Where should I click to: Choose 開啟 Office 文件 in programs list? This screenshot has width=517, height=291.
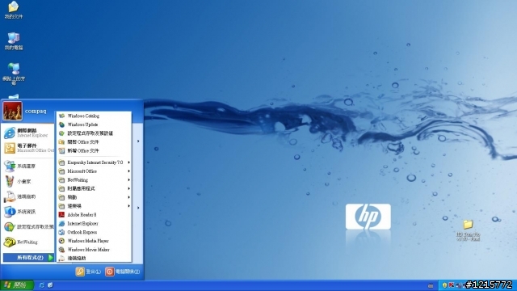[94, 142]
